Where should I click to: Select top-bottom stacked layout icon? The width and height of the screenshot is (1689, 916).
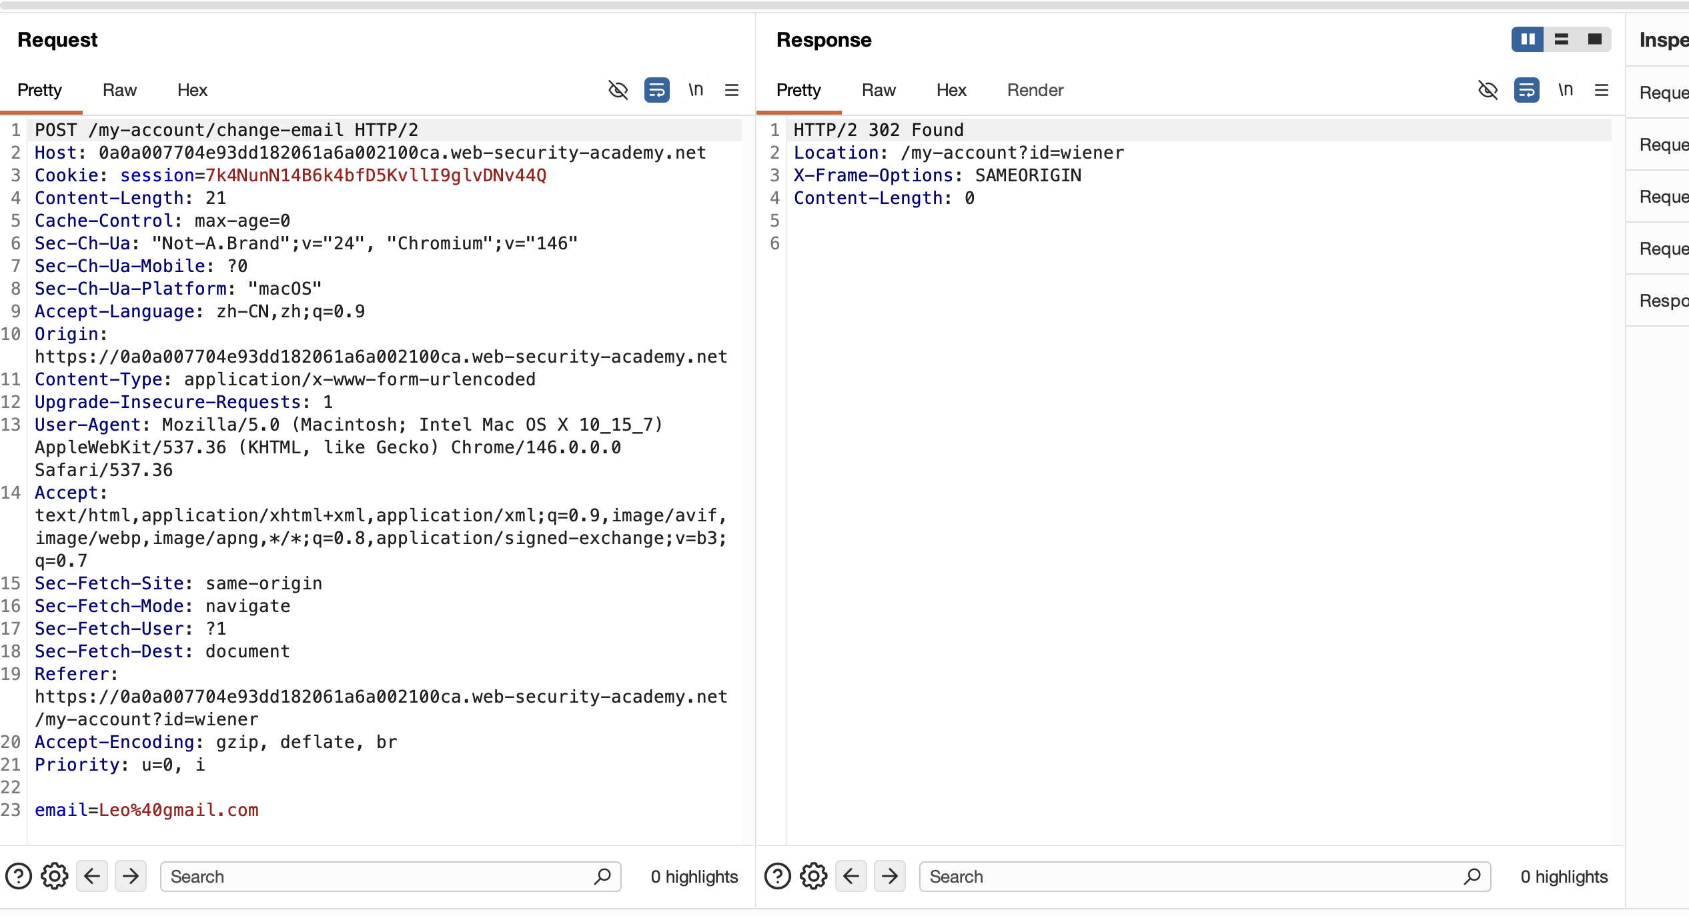click(1561, 39)
